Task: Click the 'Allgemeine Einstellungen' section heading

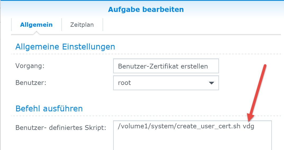Action: pos(65,47)
